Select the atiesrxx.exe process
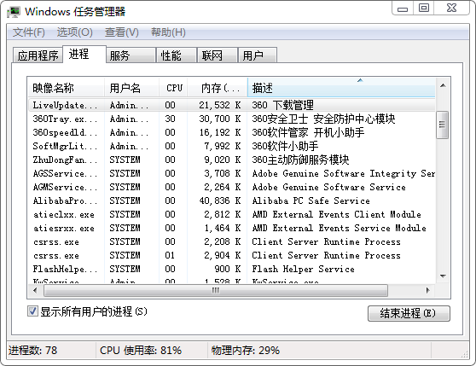Image resolution: width=476 pixels, height=366 pixels. (x=232, y=228)
